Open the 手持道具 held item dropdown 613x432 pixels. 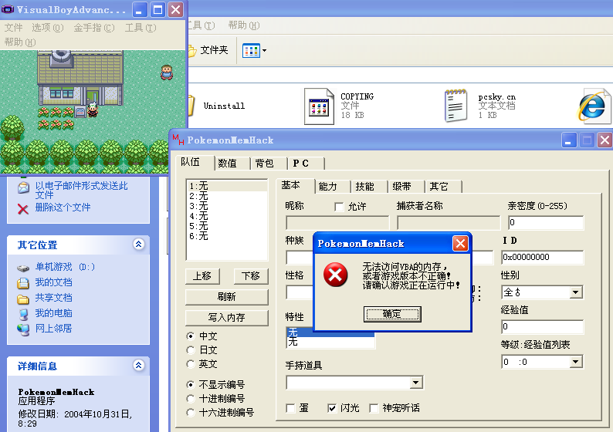[x=416, y=383]
